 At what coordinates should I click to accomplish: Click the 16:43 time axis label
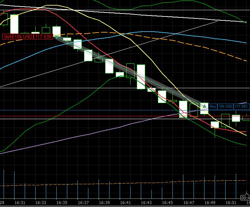[x=146, y=202]
